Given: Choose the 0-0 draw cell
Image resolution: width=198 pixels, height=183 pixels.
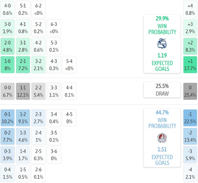Looking at the screenshot, I should [7, 91].
